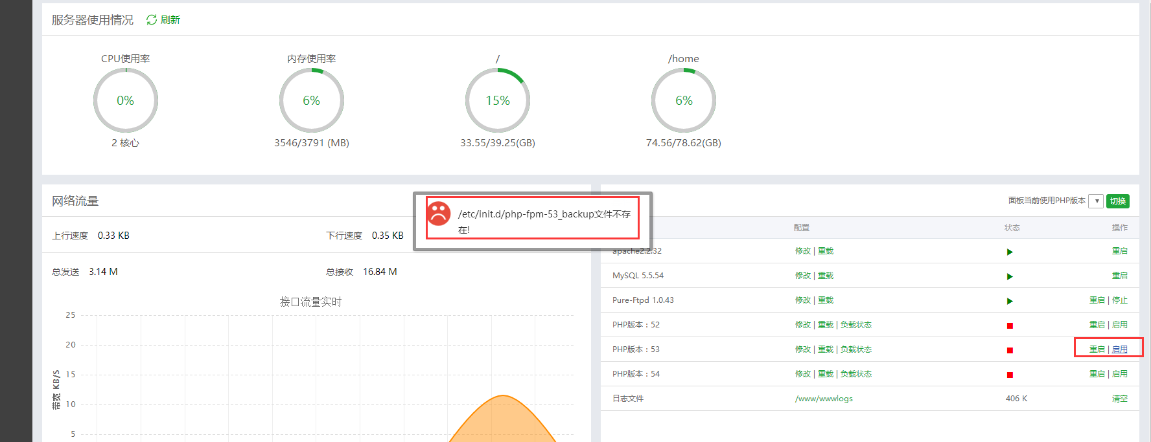Click the 日志文件 row label
Image resolution: width=1151 pixels, height=442 pixels.
tap(628, 399)
